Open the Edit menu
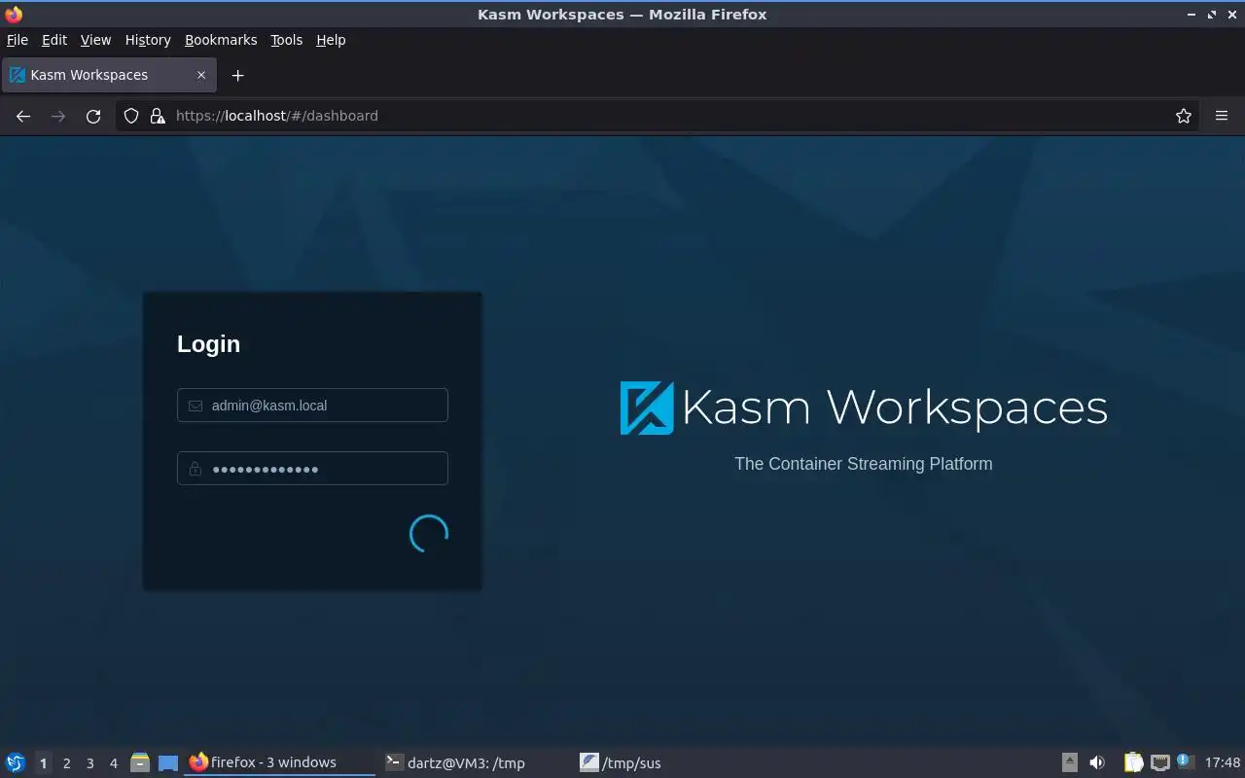 [x=54, y=40]
